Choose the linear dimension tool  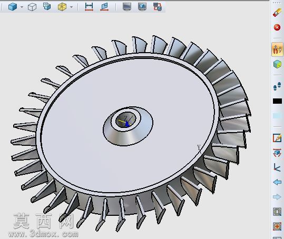[89, 7]
